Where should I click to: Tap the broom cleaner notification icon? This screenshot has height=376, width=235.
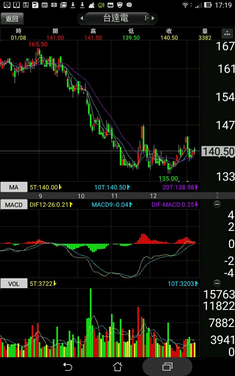(x=92, y=5)
